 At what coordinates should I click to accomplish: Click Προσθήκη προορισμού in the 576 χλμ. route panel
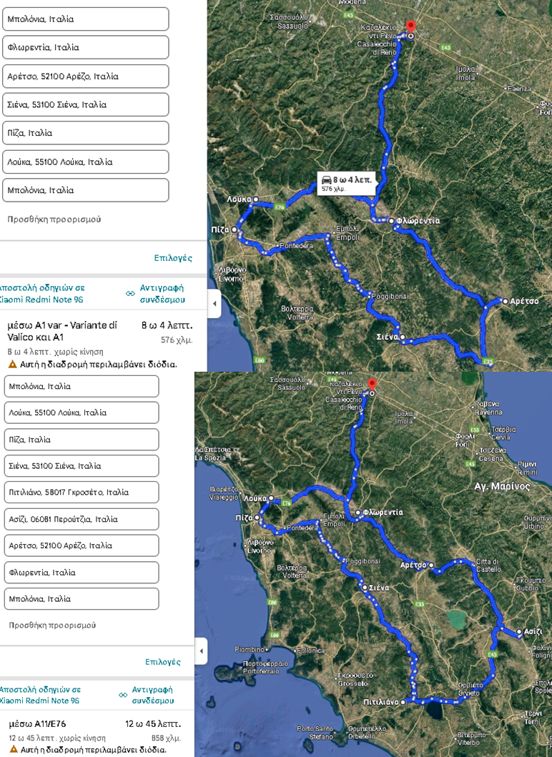[54, 219]
